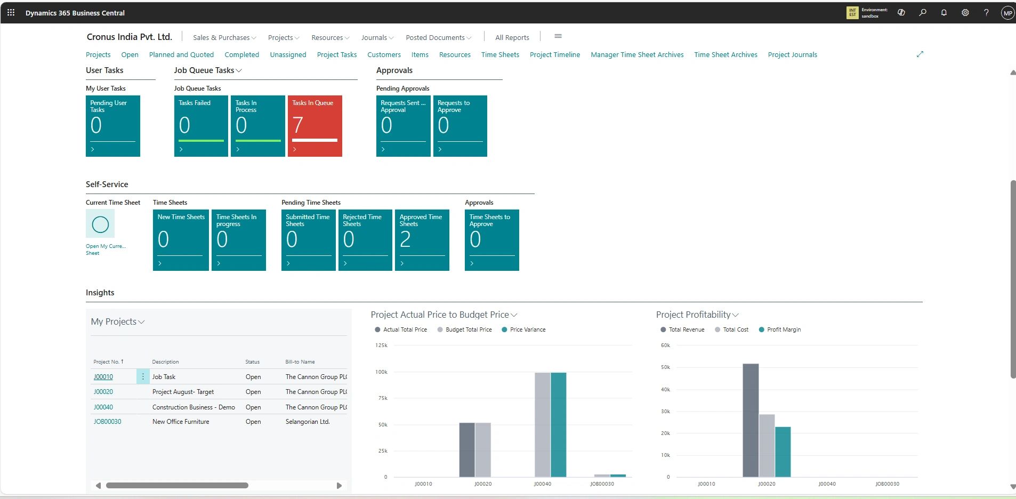
Task: Show row actions for project J00010
Action: [x=143, y=376]
